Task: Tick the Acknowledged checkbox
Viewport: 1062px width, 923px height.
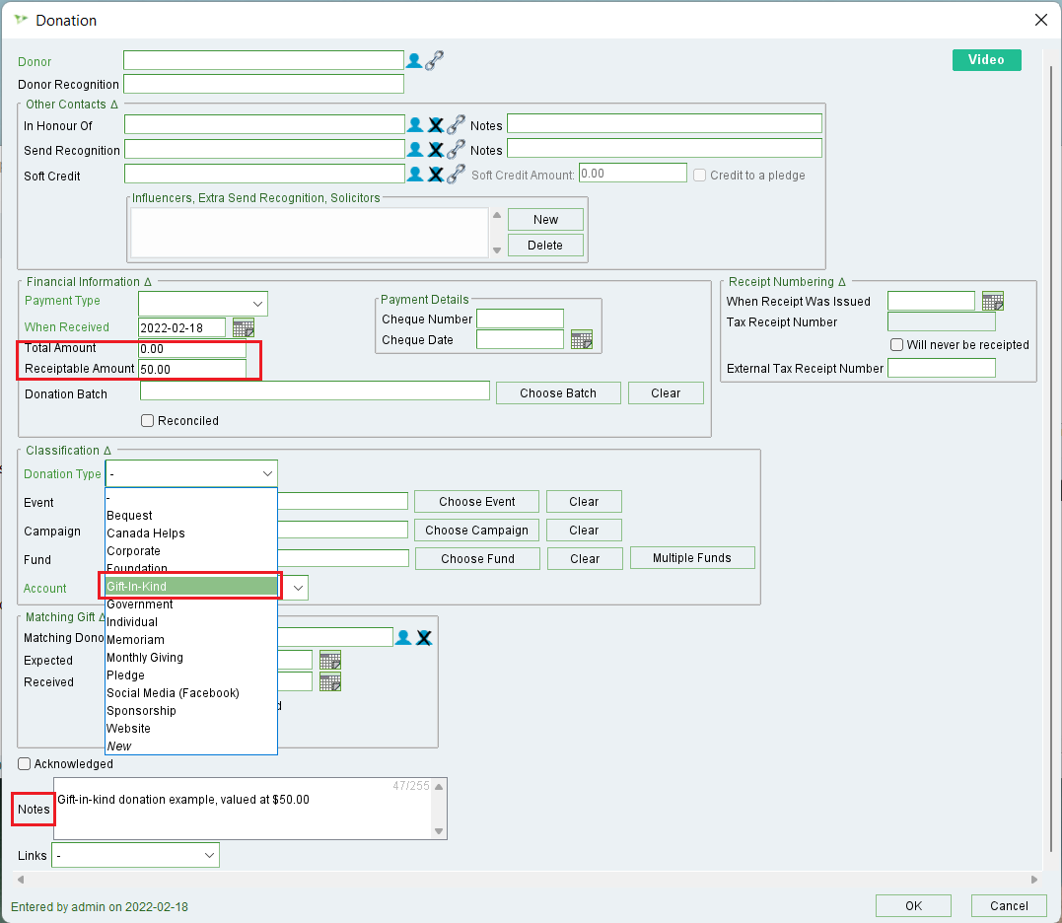Action: click(25, 764)
